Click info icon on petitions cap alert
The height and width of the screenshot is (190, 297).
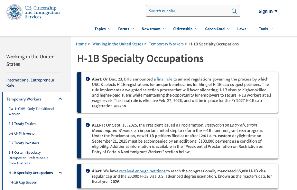point(88,171)
